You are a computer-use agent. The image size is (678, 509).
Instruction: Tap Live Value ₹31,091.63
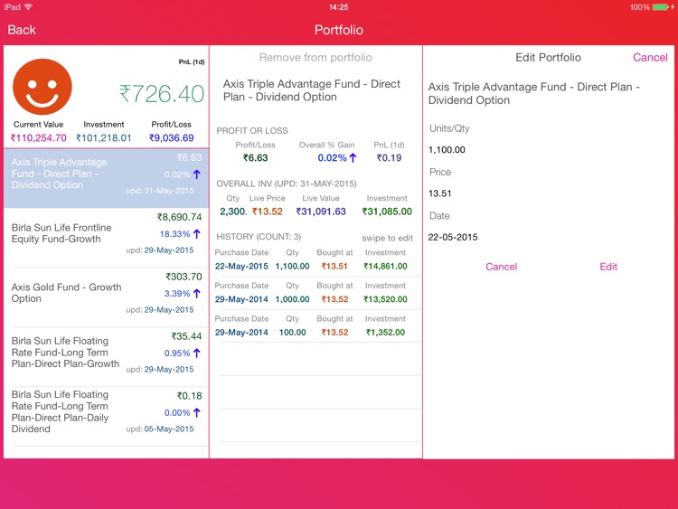coord(321,212)
